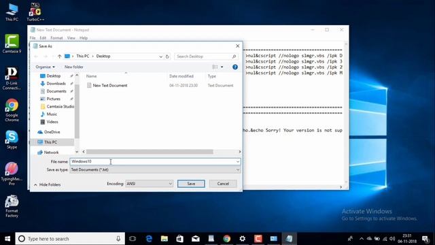Open Mail app from taskbar

[196, 239]
